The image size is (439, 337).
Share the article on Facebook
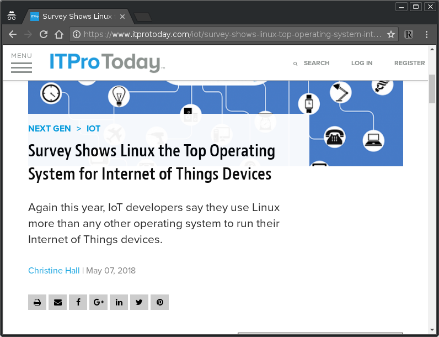pyautogui.click(x=78, y=302)
